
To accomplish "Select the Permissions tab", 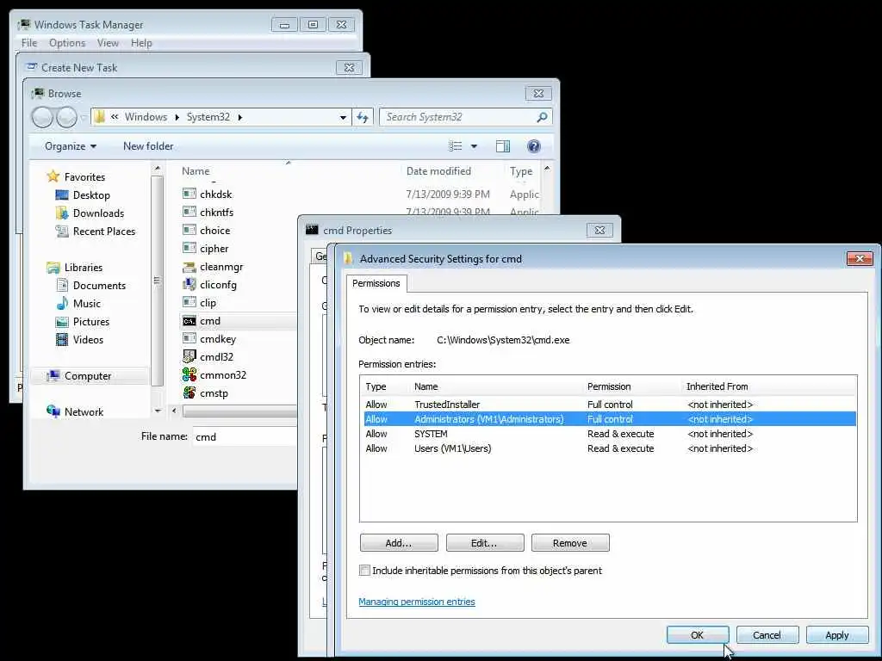I will coord(376,283).
